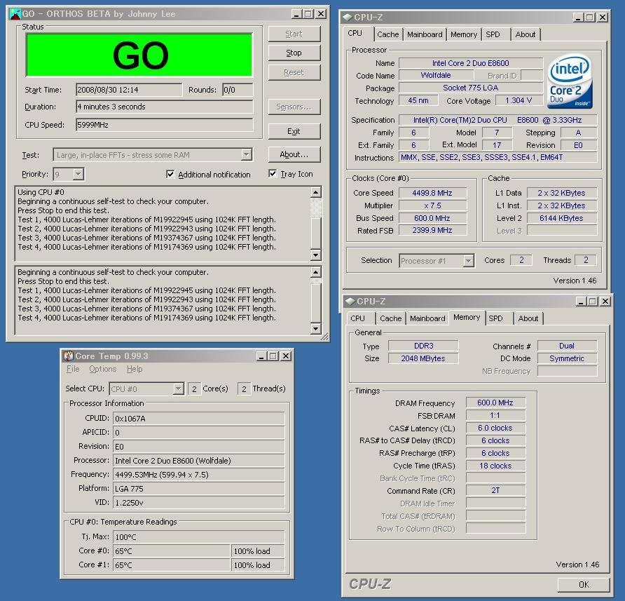Click the Intel Core 2 Duo logo

(570, 81)
